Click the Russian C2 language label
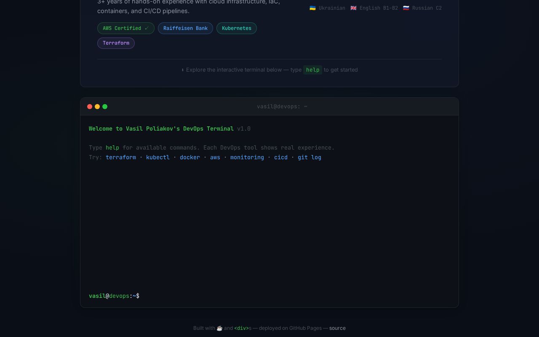Viewport: 539px width, 337px height. (x=427, y=8)
